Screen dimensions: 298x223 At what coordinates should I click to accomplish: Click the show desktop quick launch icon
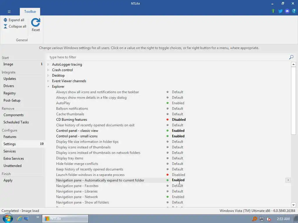coord(26,219)
